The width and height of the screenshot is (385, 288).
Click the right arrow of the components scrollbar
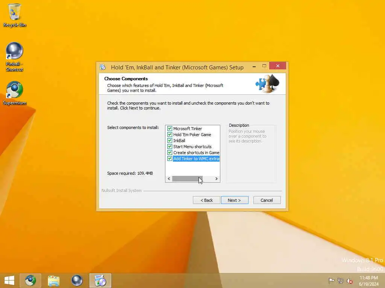tap(216, 179)
